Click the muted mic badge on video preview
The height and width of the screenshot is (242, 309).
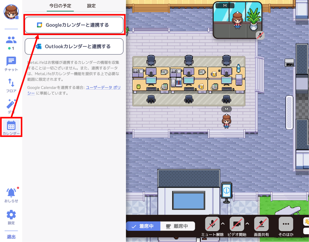click(260, 36)
